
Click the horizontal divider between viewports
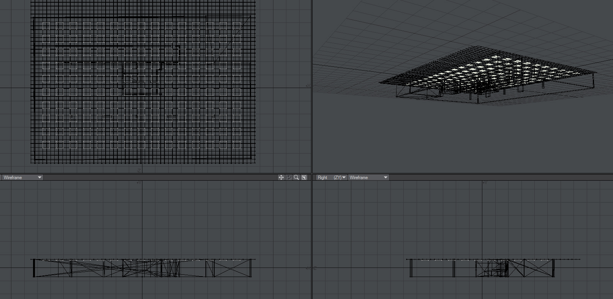tap(152, 174)
